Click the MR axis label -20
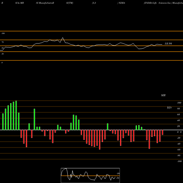Screen dimensions: 183x183 click(179, 138)
